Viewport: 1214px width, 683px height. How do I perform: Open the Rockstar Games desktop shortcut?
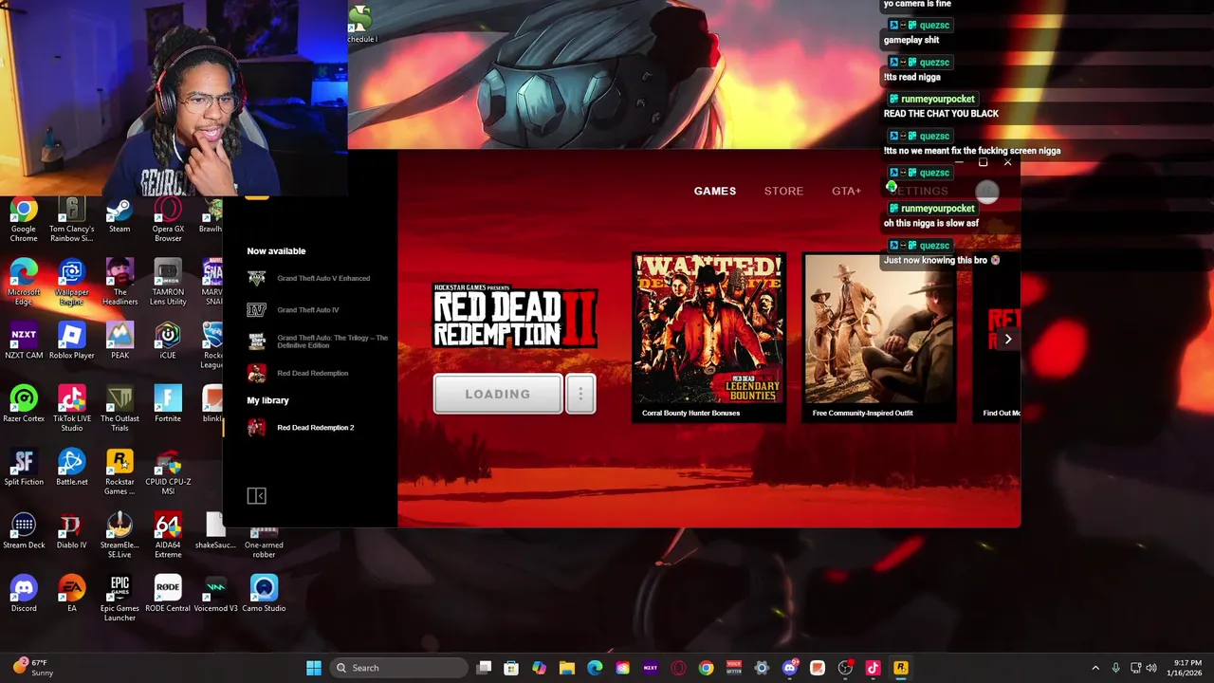[120, 472]
